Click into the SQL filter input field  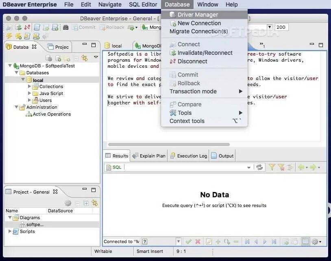point(185,167)
